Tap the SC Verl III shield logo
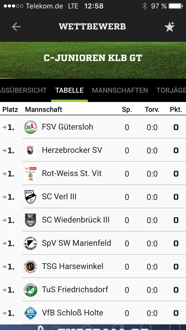The image size is (186, 330). tap(31, 197)
